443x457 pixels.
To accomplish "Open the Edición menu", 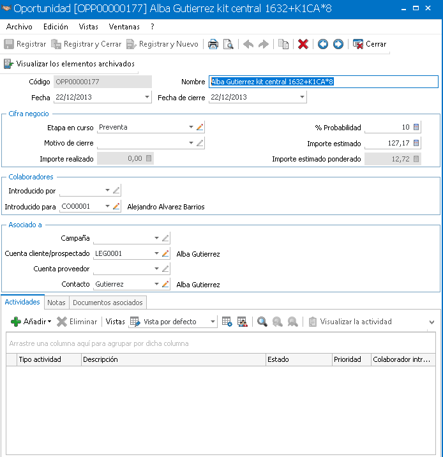I will pos(56,27).
